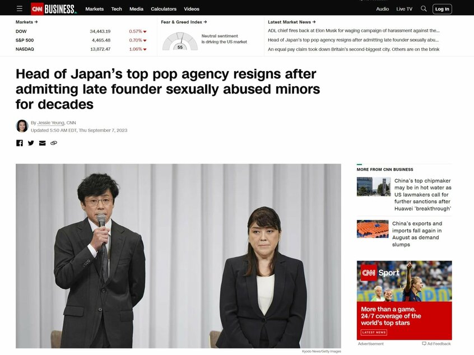Click the Fear & Greed gauge

coord(180,41)
